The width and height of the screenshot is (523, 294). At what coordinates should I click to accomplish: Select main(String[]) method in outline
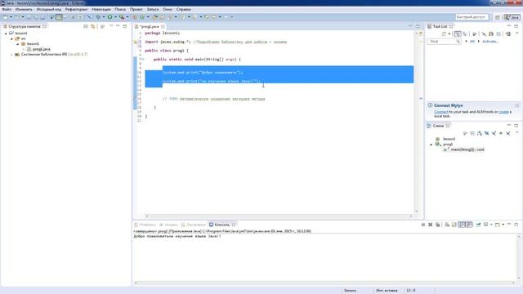(467, 149)
